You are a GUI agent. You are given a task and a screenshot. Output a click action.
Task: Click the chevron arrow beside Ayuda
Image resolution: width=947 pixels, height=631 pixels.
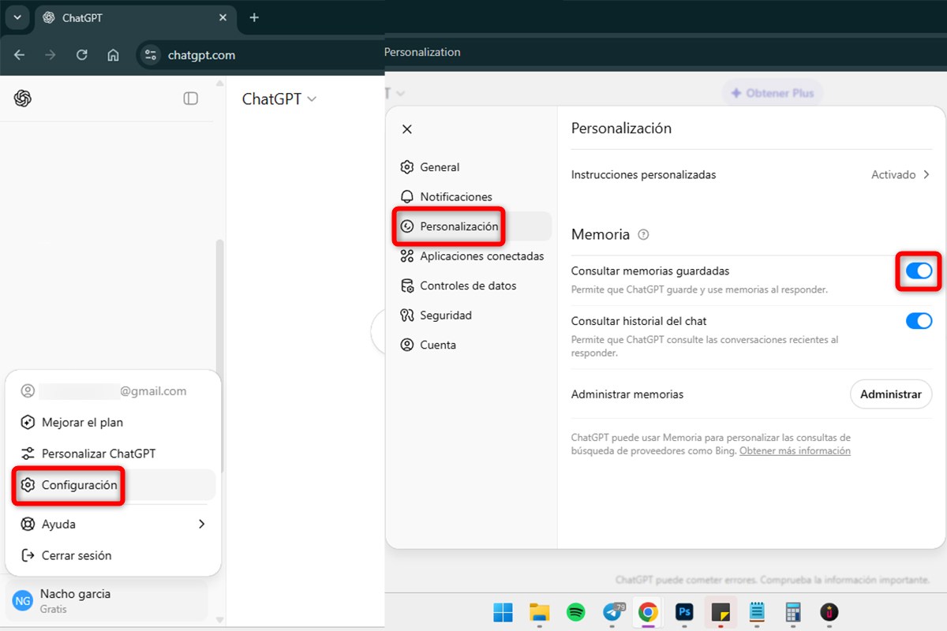click(201, 524)
